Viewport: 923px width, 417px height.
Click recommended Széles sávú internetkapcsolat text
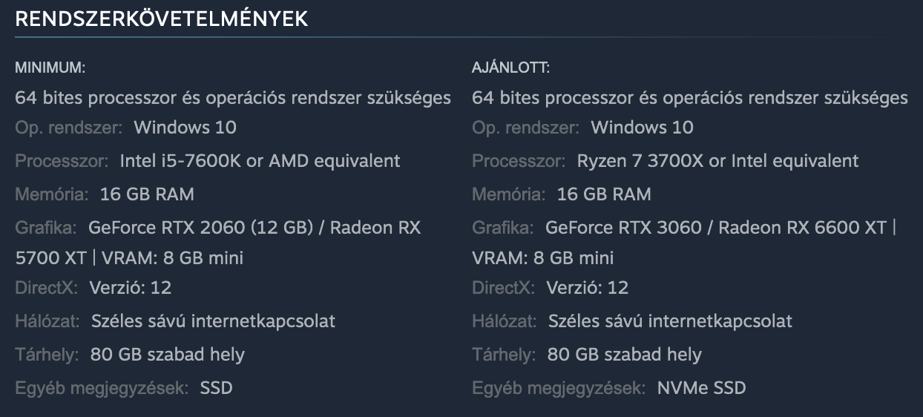coord(670,321)
